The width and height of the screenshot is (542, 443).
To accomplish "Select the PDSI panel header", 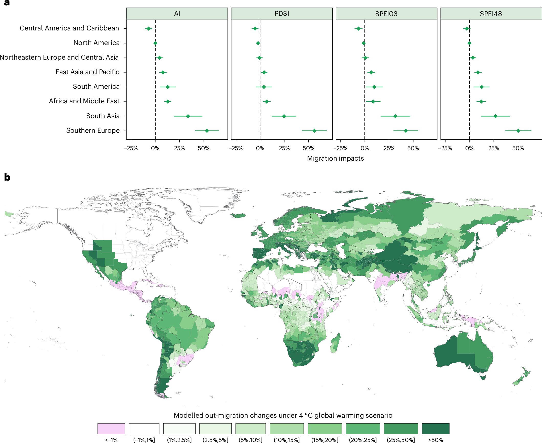I will (281, 14).
